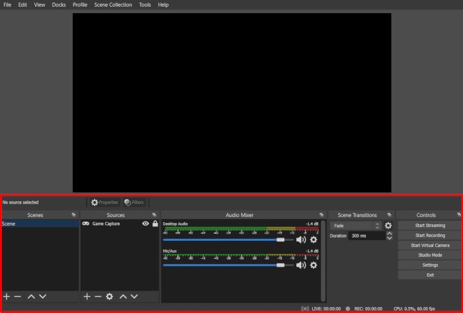Click the CPU usage status text
The width and height of the screenshot is (463, 313).
(414, 308)
